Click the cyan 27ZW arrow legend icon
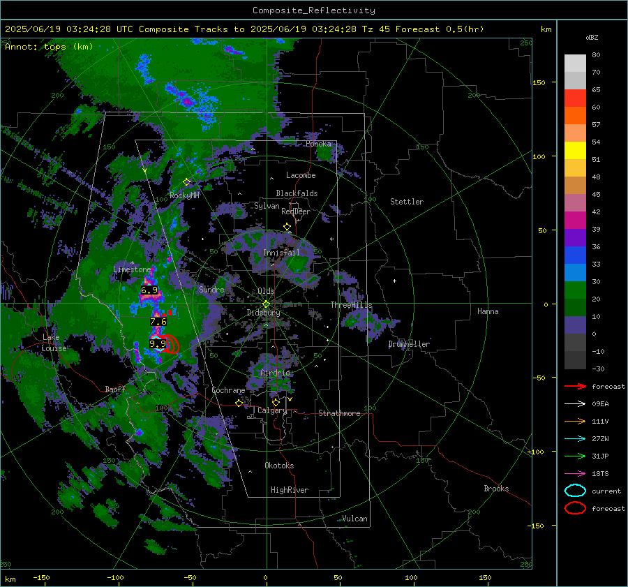The image size is (628, 587). [575, 439]
